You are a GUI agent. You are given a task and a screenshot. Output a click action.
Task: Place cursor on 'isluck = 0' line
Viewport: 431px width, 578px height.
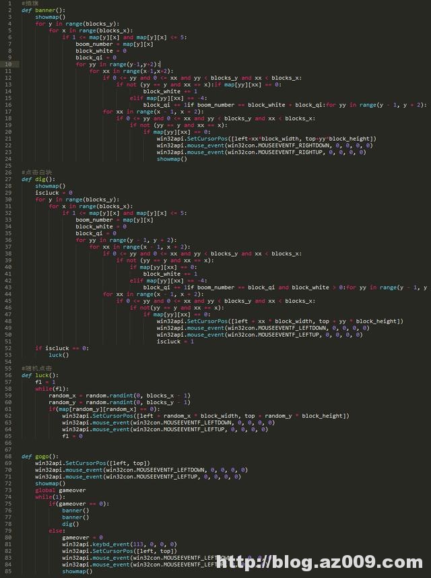click(54, 193)
